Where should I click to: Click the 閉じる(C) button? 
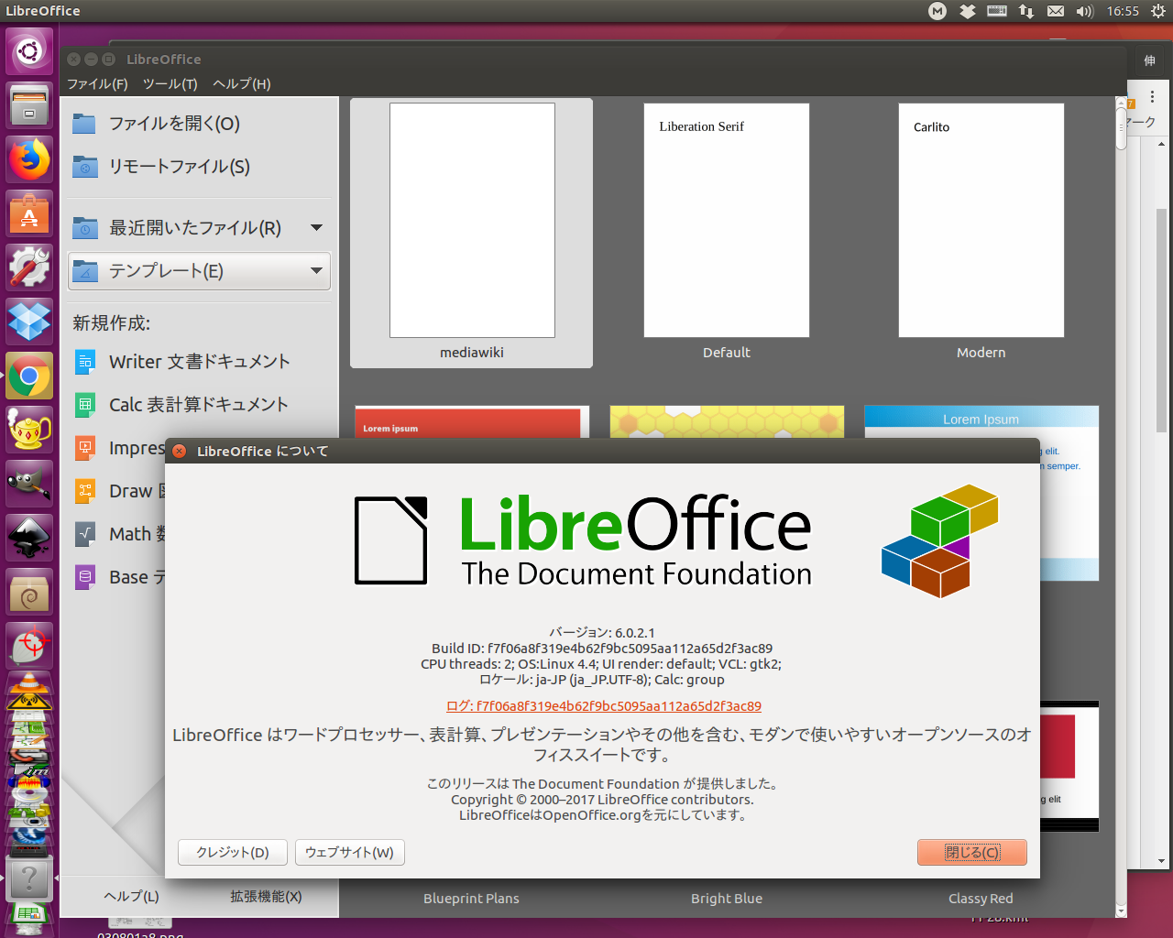click(972, 853)
